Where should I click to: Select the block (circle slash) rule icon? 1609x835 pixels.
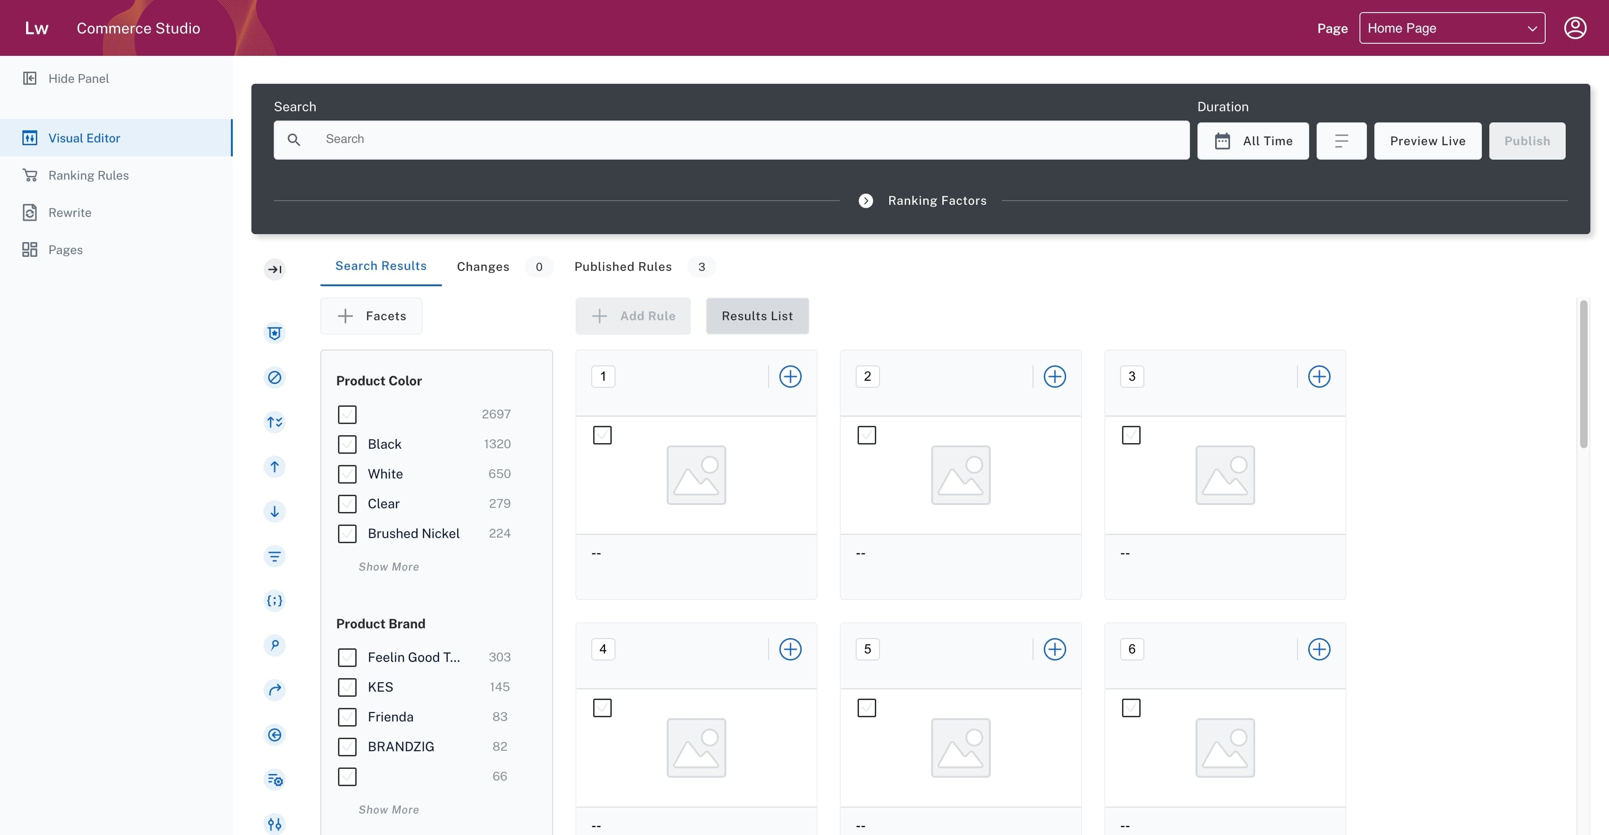coord(274,377)
